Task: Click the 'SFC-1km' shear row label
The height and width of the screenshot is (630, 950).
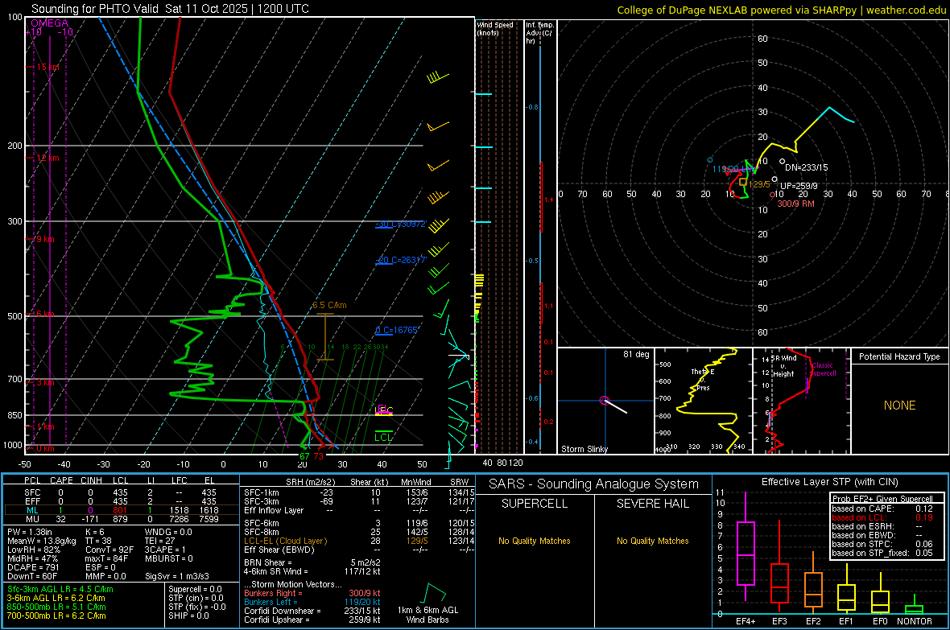Action: (261, 492)
